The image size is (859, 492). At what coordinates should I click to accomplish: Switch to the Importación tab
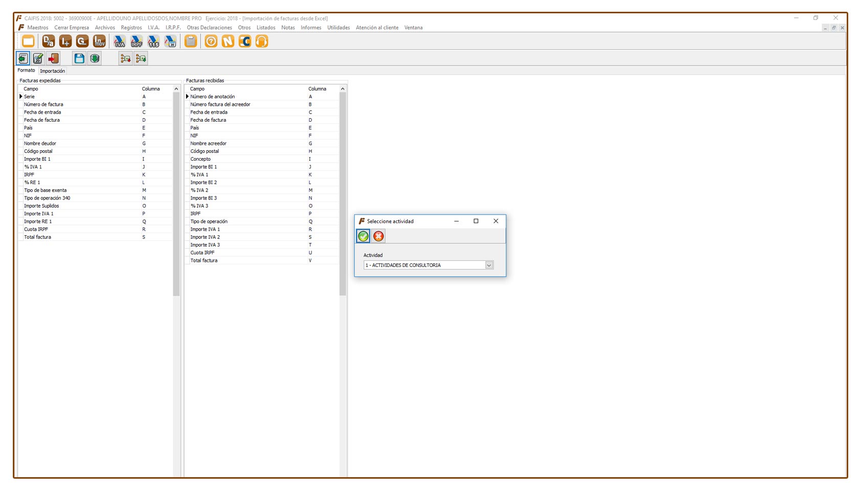click(x=52, y=71)
